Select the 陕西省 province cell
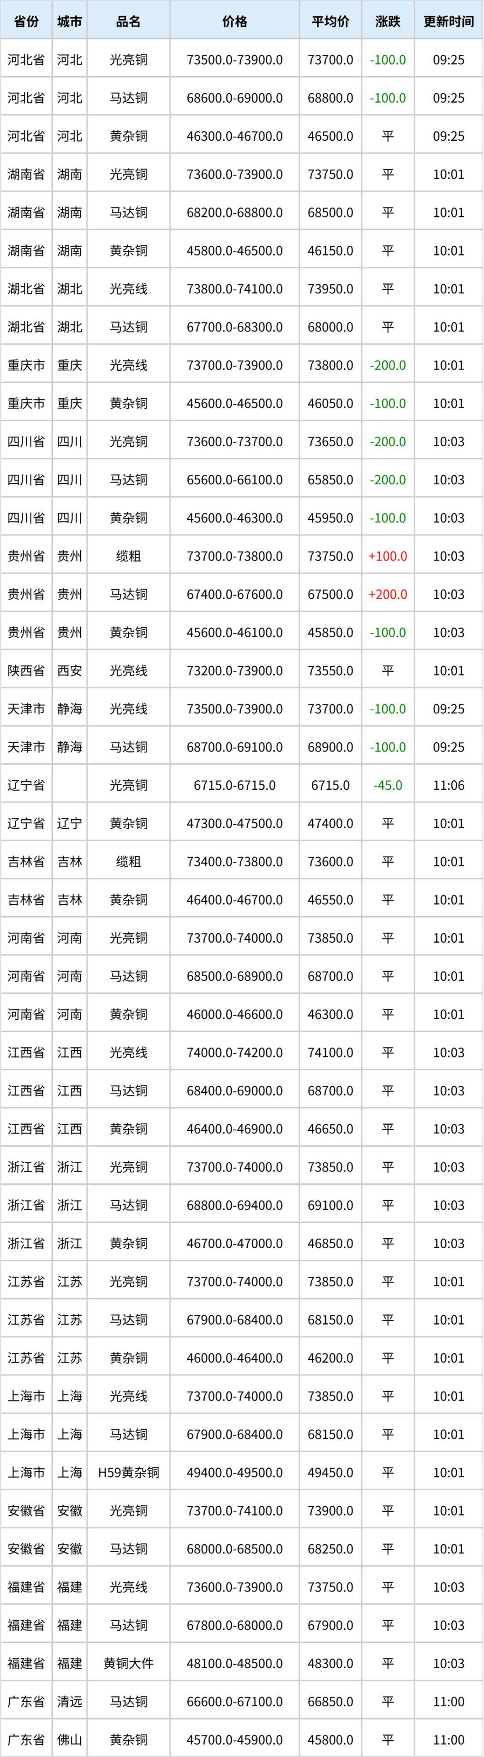 [26, 671]
